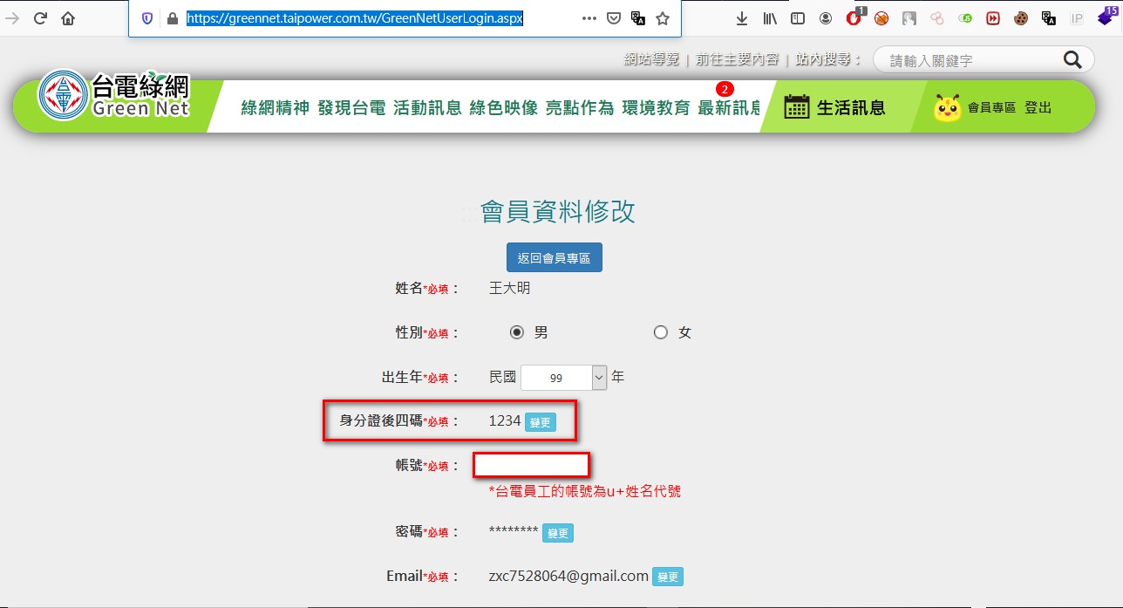Click the calendar icon beside 生活訊息
This screenshot has height=608, width=1123.
click(x=797, y=107)
